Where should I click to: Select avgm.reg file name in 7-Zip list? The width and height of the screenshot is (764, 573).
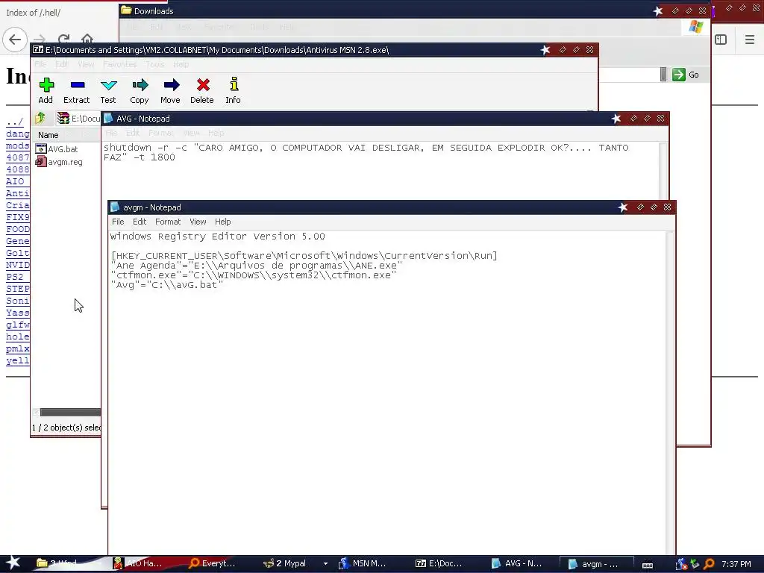pos(66,162)
